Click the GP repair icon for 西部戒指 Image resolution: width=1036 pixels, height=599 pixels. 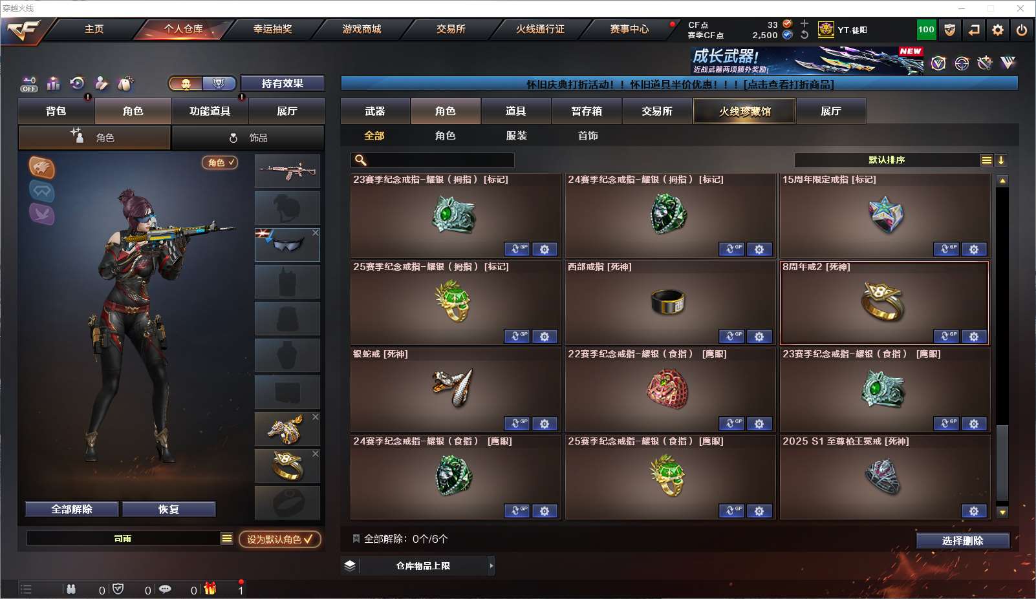(732, 337)
